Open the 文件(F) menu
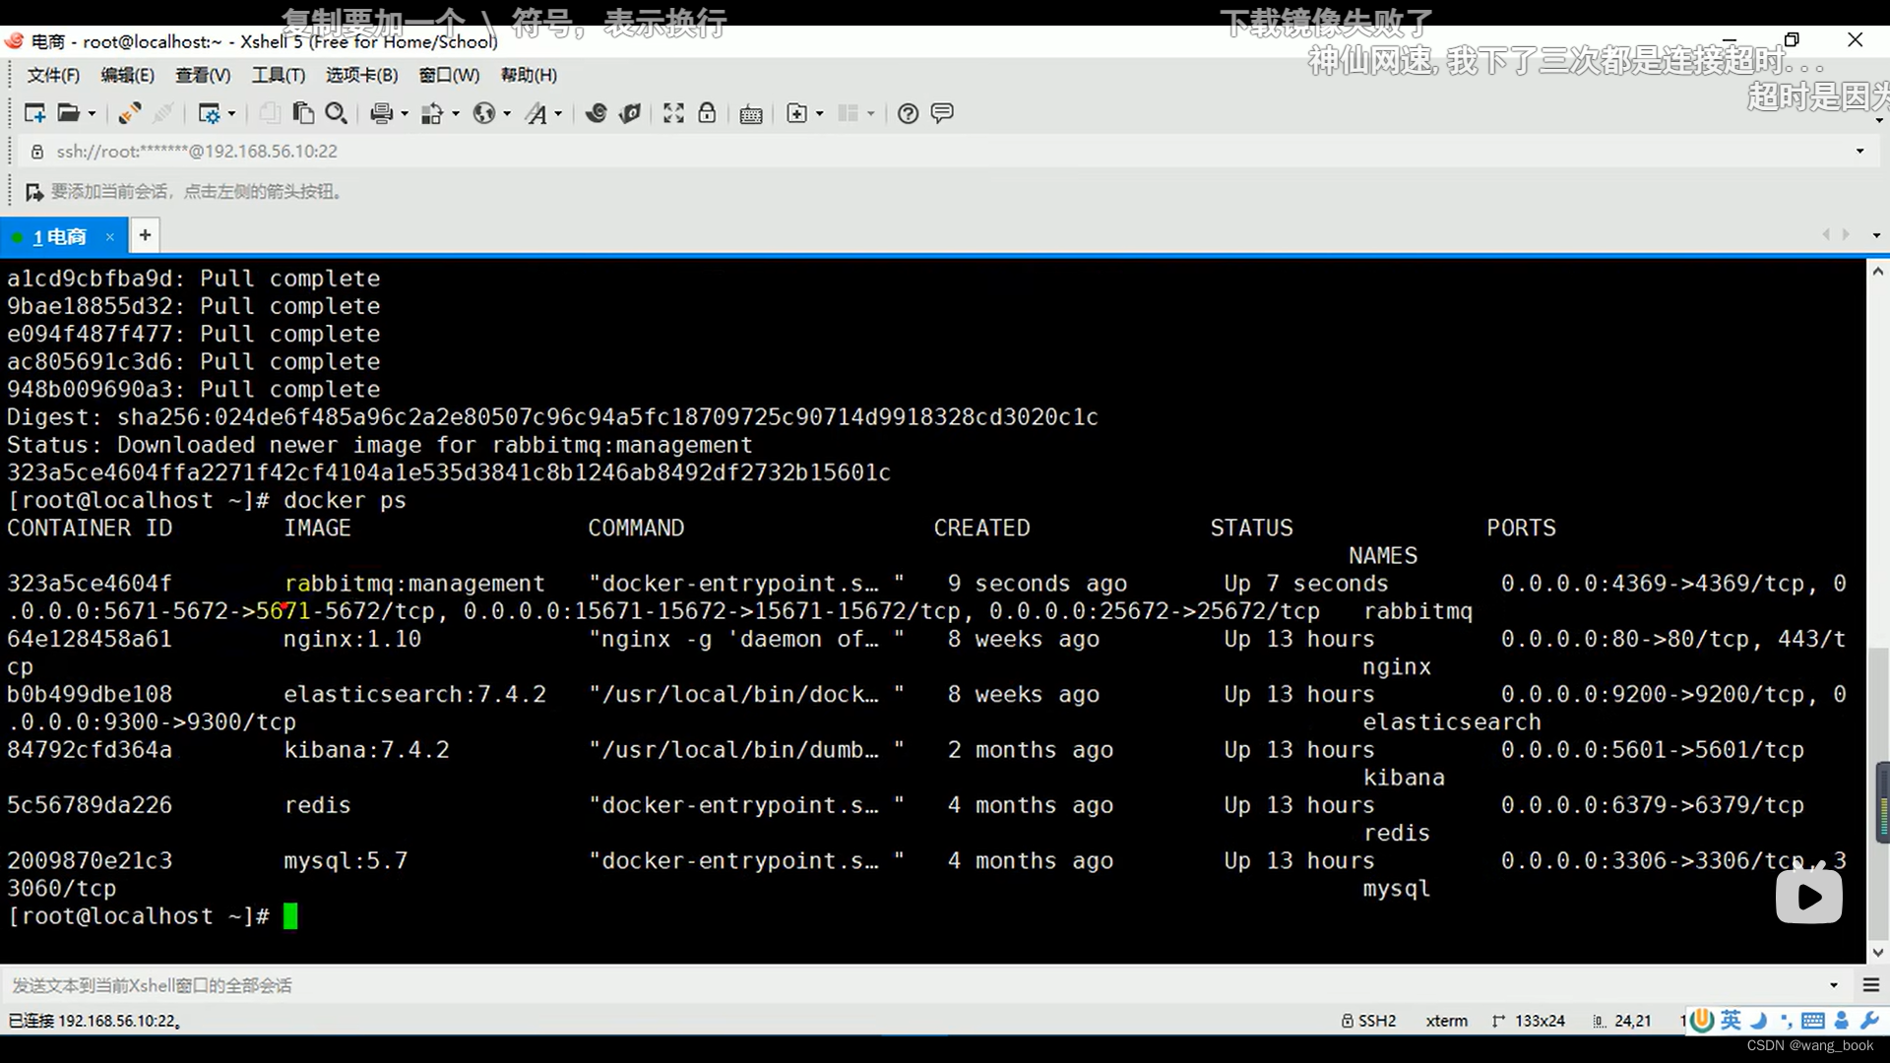1890x1063 pixels. [x=53, y=75]
